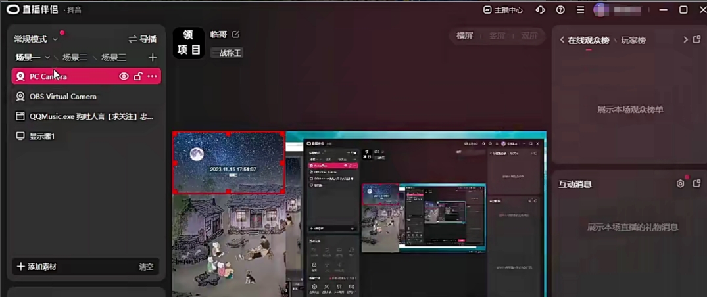This screenshot has width=707, height=297.
Task: Open the help question mark icon
Action: tap(560, 10)
